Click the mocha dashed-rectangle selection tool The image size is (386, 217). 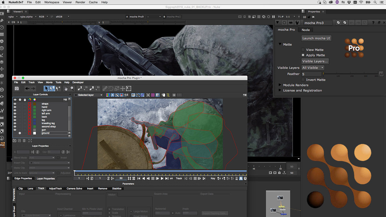click(x=128, y=88)
